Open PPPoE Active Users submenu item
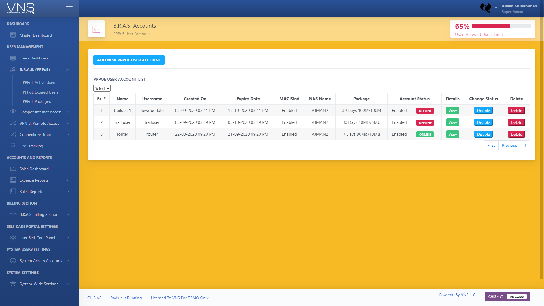544x306 pixels. coord(39,82)
